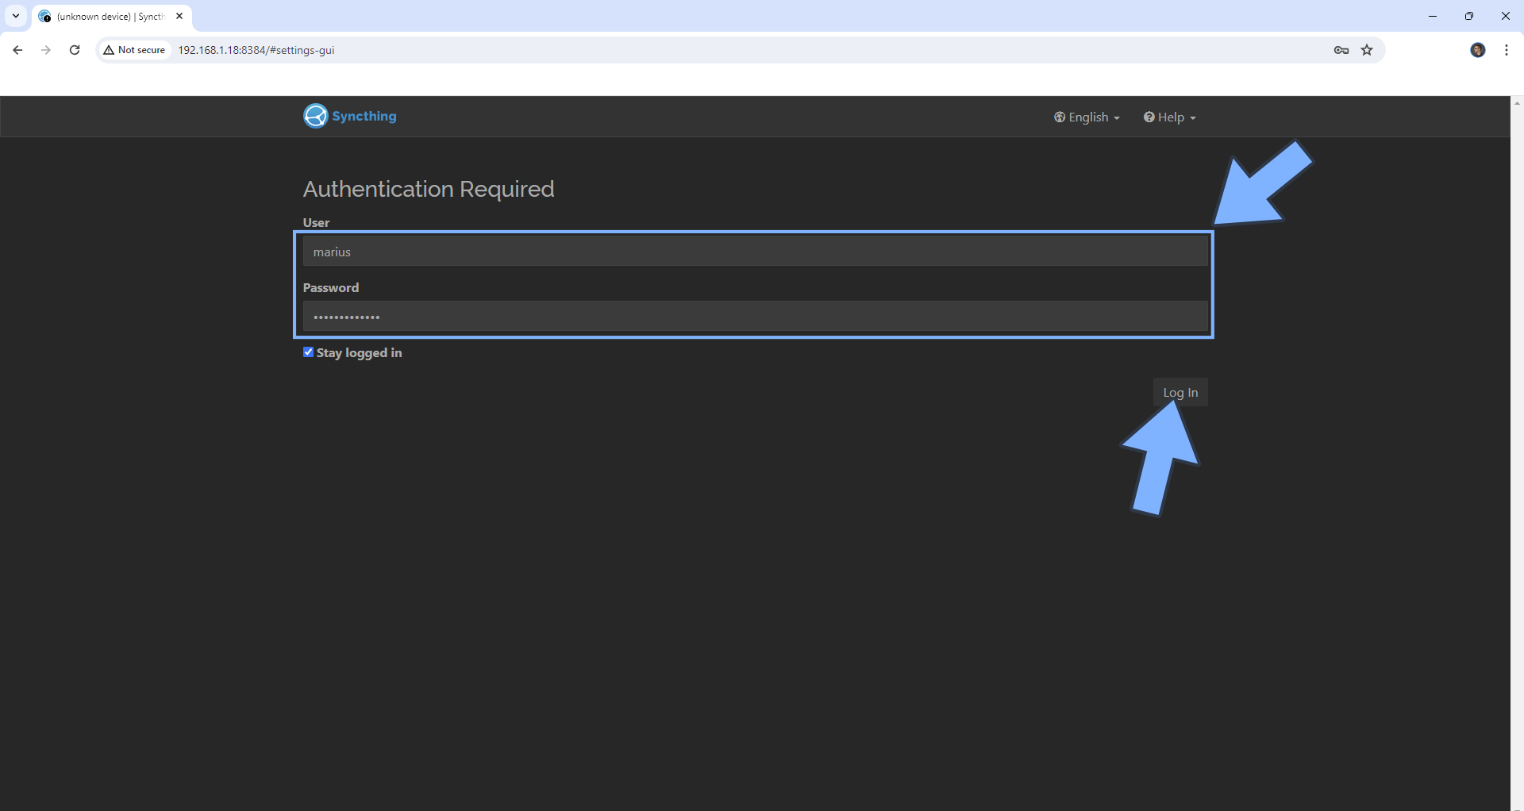Click the Syncthing brand name link

364,116
